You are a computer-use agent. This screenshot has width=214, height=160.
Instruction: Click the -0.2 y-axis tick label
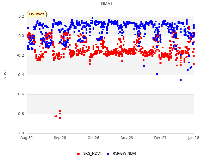pyautogui.click(x=21, y=55)
